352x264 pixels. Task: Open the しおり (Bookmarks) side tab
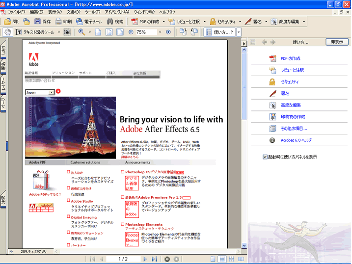tap(3, 50)
